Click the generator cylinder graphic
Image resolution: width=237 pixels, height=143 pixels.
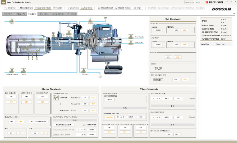(x=28, y=45)
